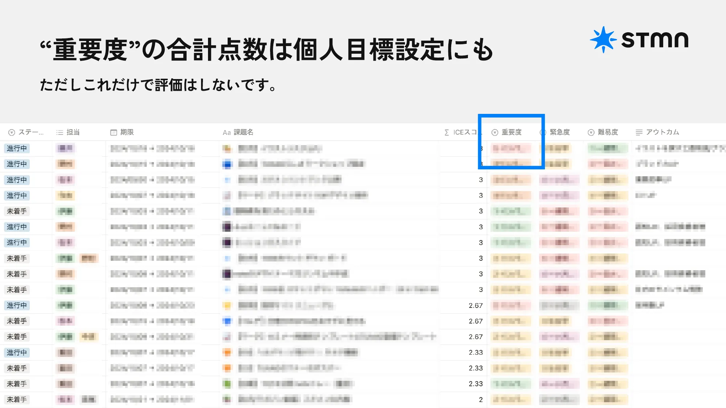Select the first 未着手 status tag
726x408 pixels.
pyautogui.click(x=16, y=211)
